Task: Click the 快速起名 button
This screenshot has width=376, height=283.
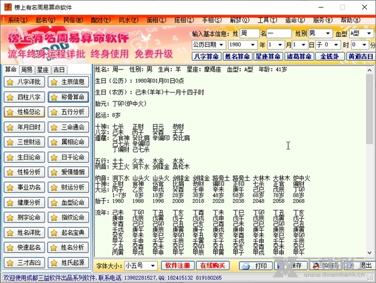Action: click(x=24, y=247)
